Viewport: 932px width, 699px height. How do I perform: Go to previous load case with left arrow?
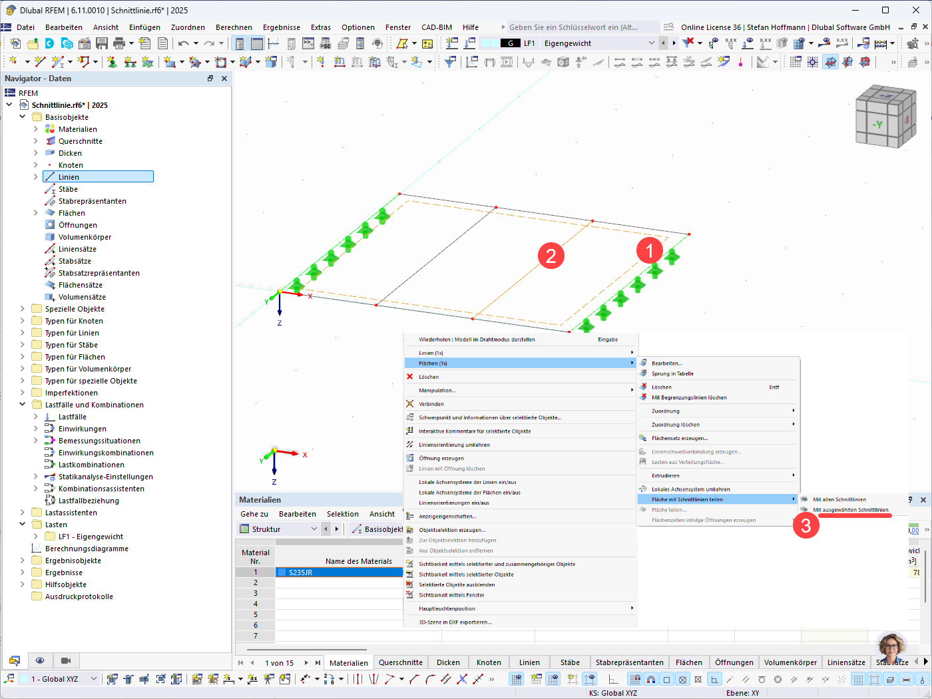(x=663, y=43)
